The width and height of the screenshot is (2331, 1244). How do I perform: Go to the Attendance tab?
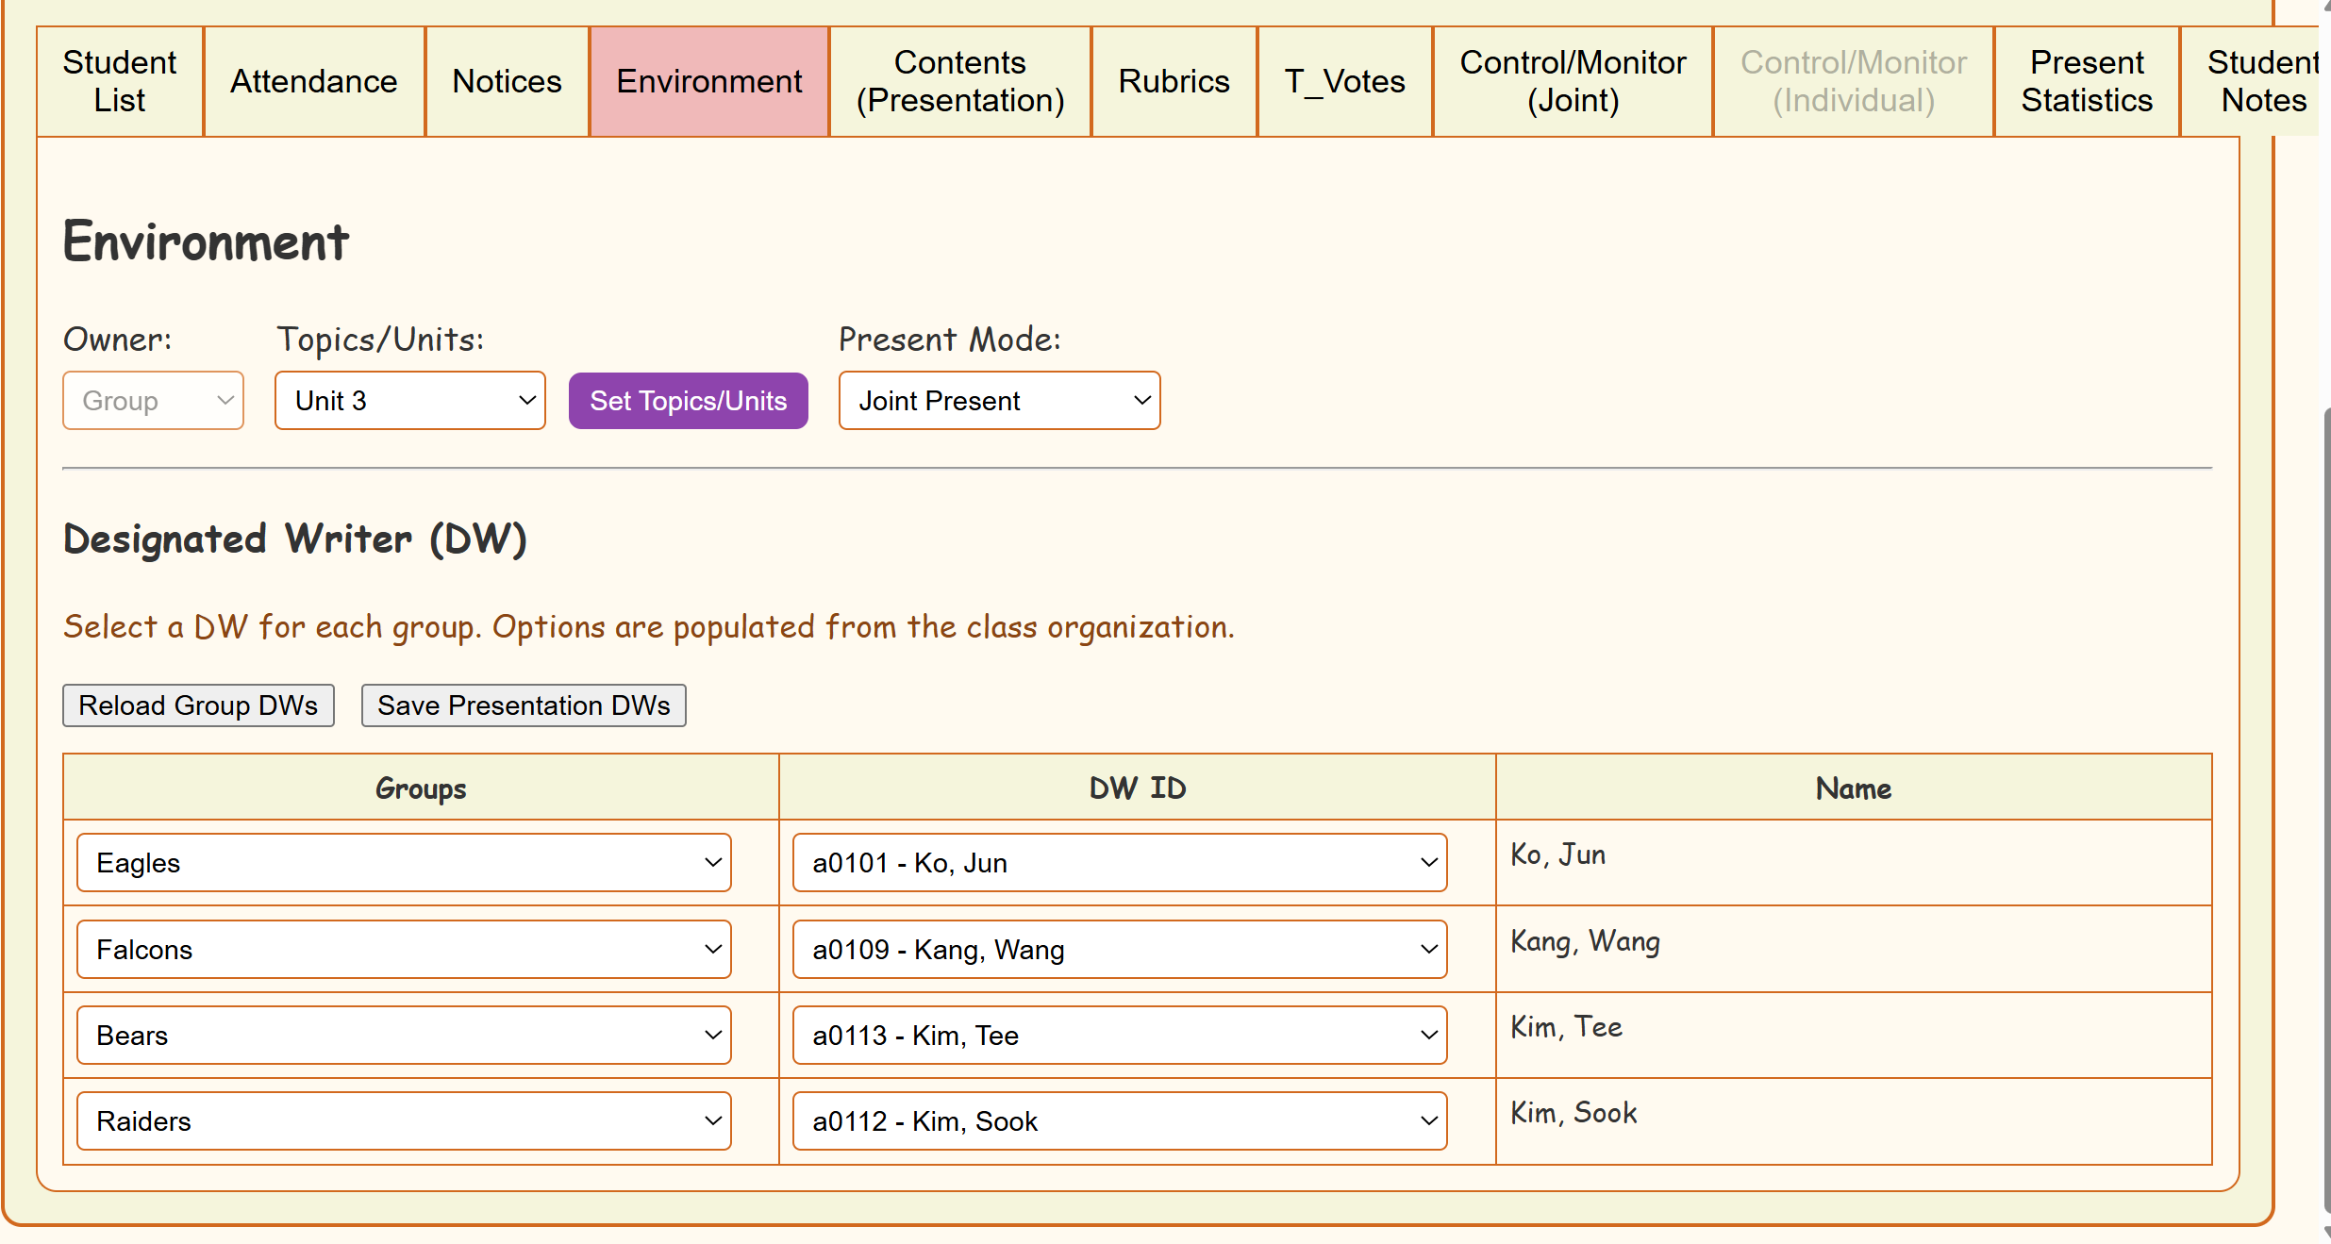click(x=314, y=81)
